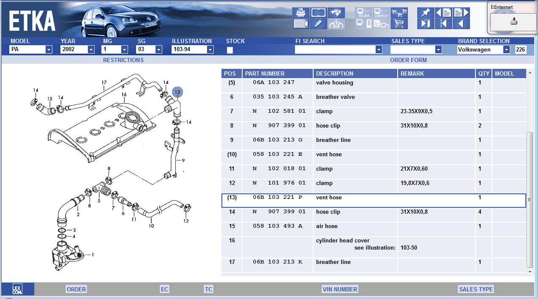Click the VIN NUMBER button in the bottom bar
The image size is (538, 299).
click(x=340, y=289)
